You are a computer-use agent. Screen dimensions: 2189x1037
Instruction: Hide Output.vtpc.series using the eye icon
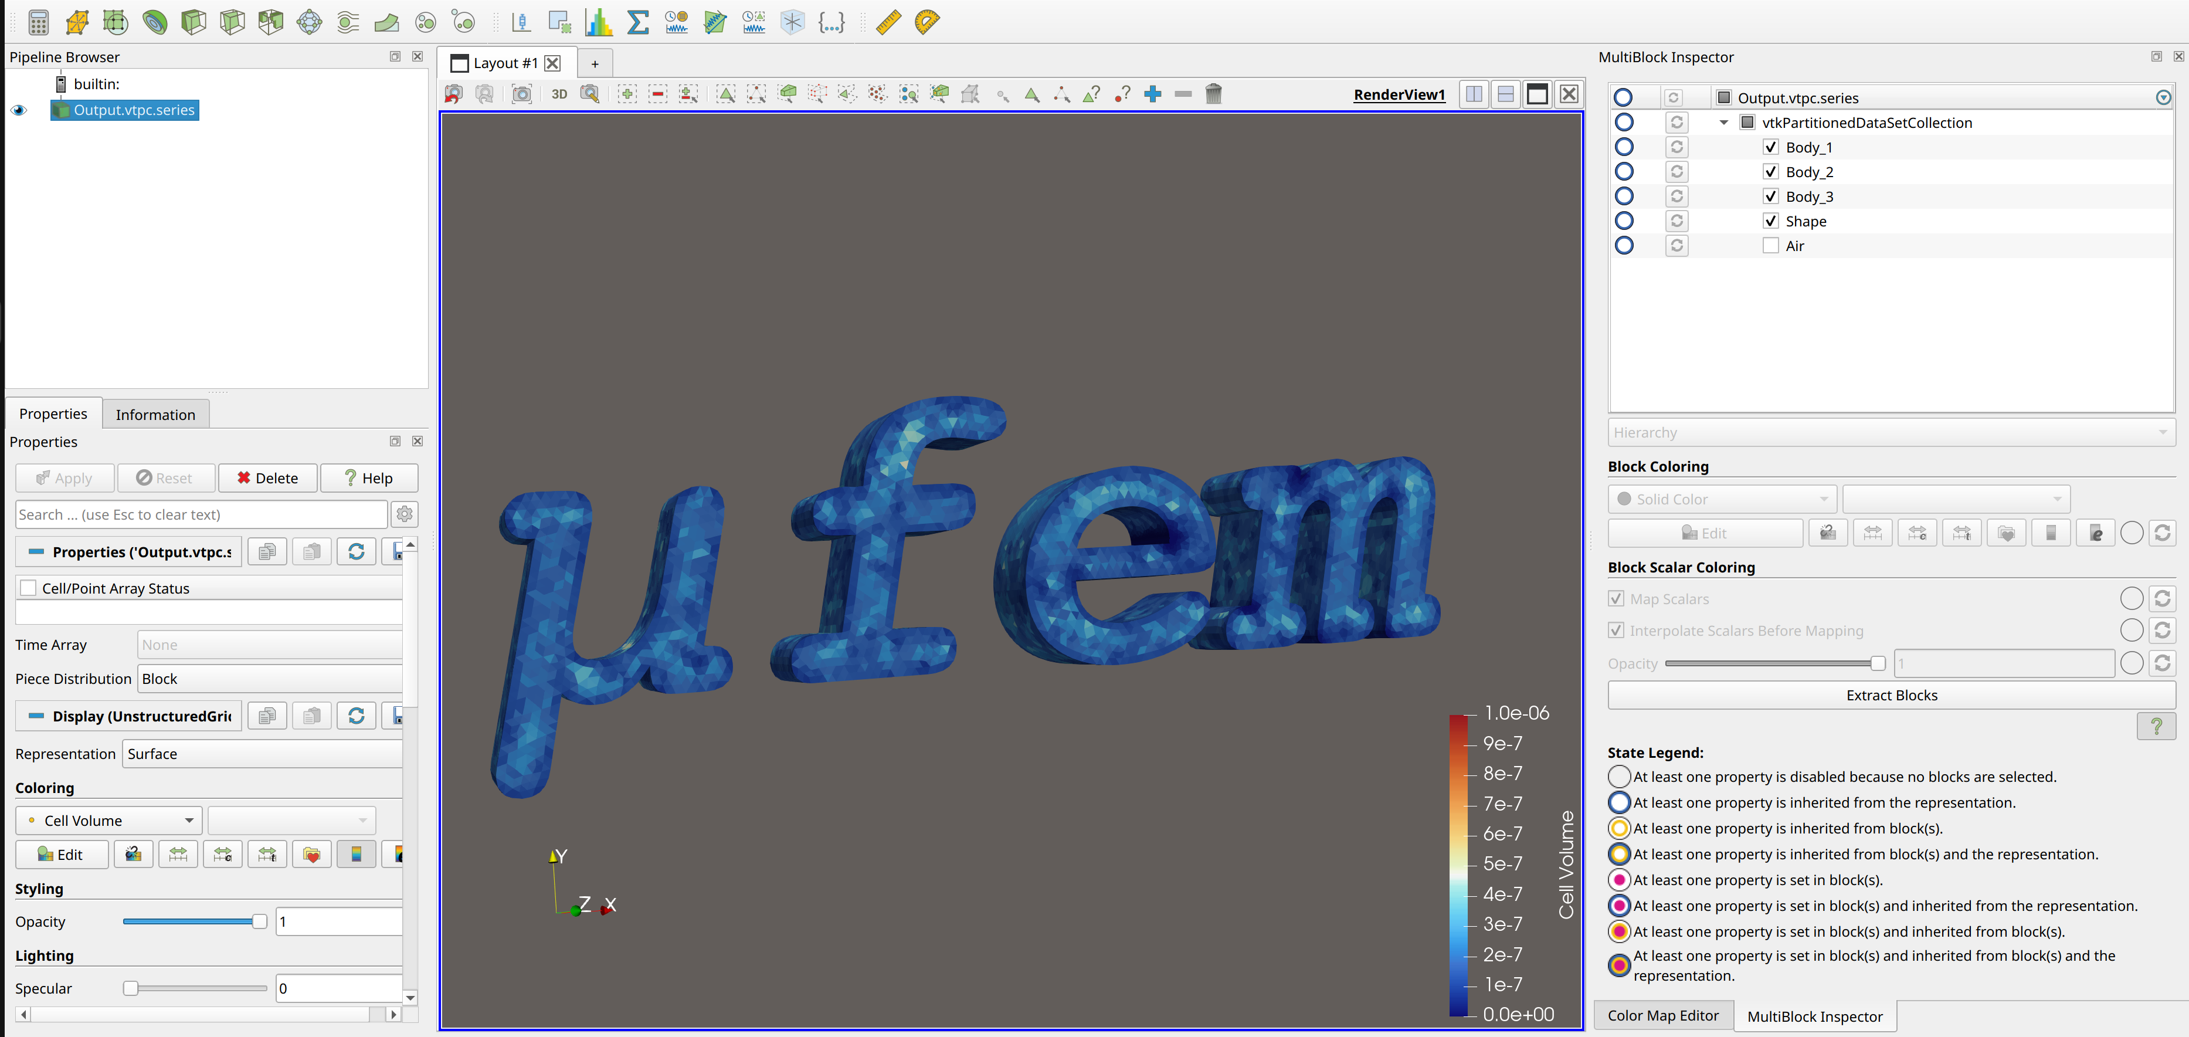click(x=19, y=110)
